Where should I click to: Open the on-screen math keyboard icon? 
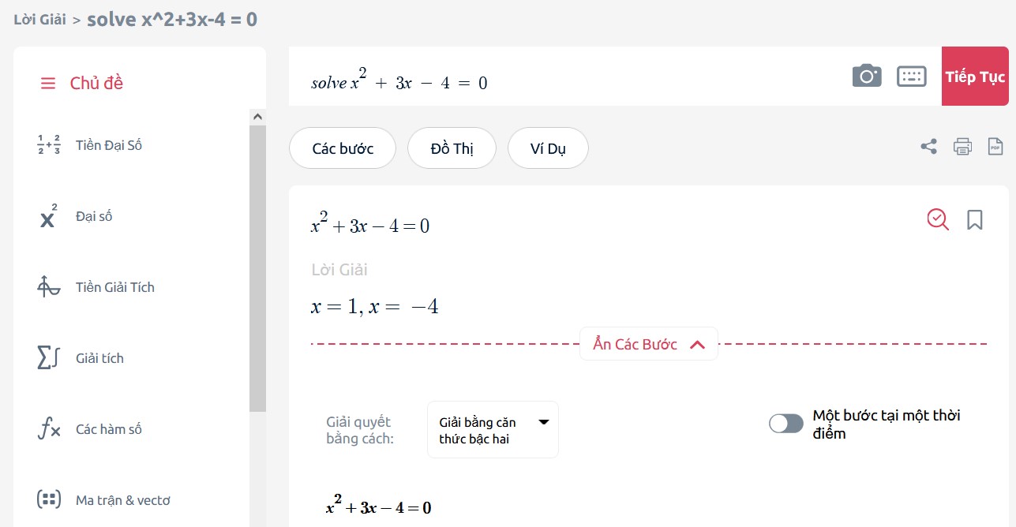(x=912, y=77)
